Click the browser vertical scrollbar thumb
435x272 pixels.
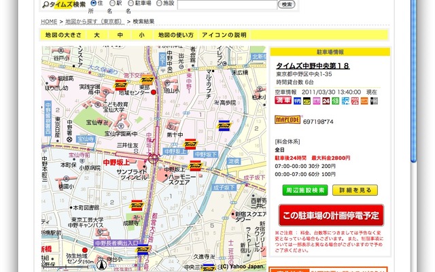pos(414,80)
